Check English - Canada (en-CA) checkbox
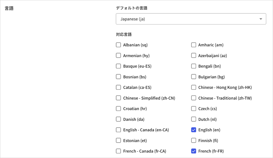This screenshot has height=158, width=273. (118, 130)
